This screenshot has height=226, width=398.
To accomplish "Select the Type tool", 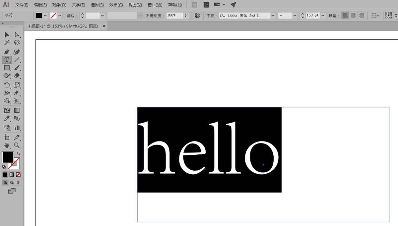I will (7, 60).
